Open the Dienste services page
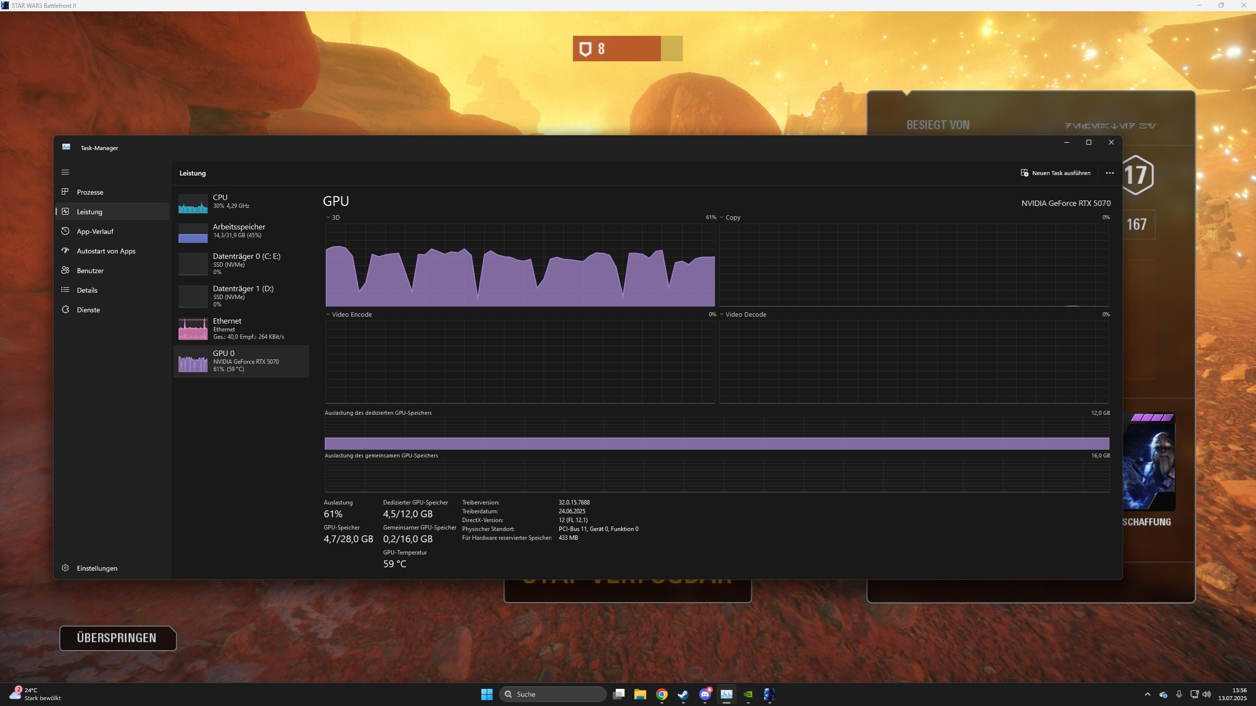 pyautogui.click(x=88, y=310)
